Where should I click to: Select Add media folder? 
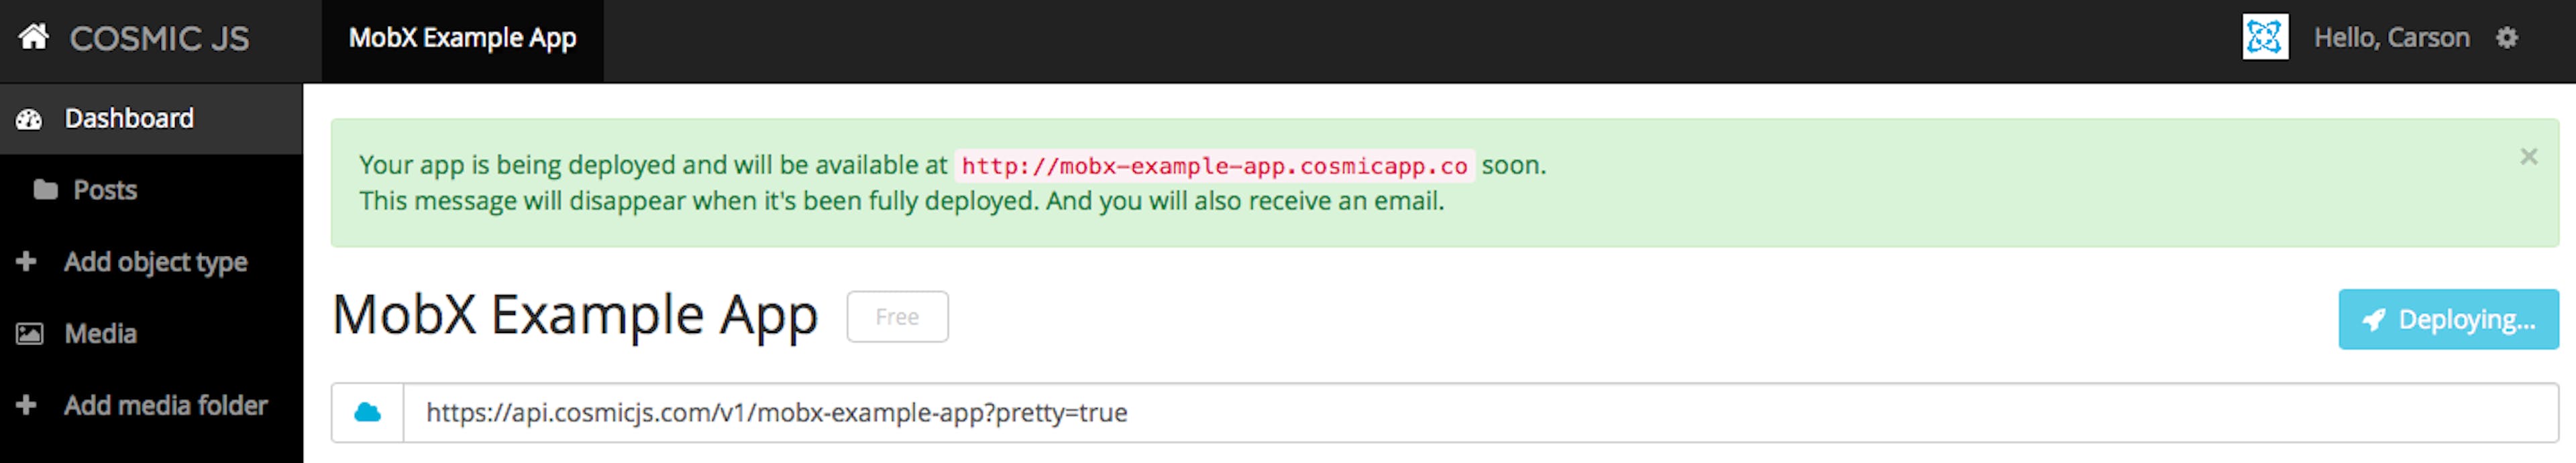[x=151, y=405]
